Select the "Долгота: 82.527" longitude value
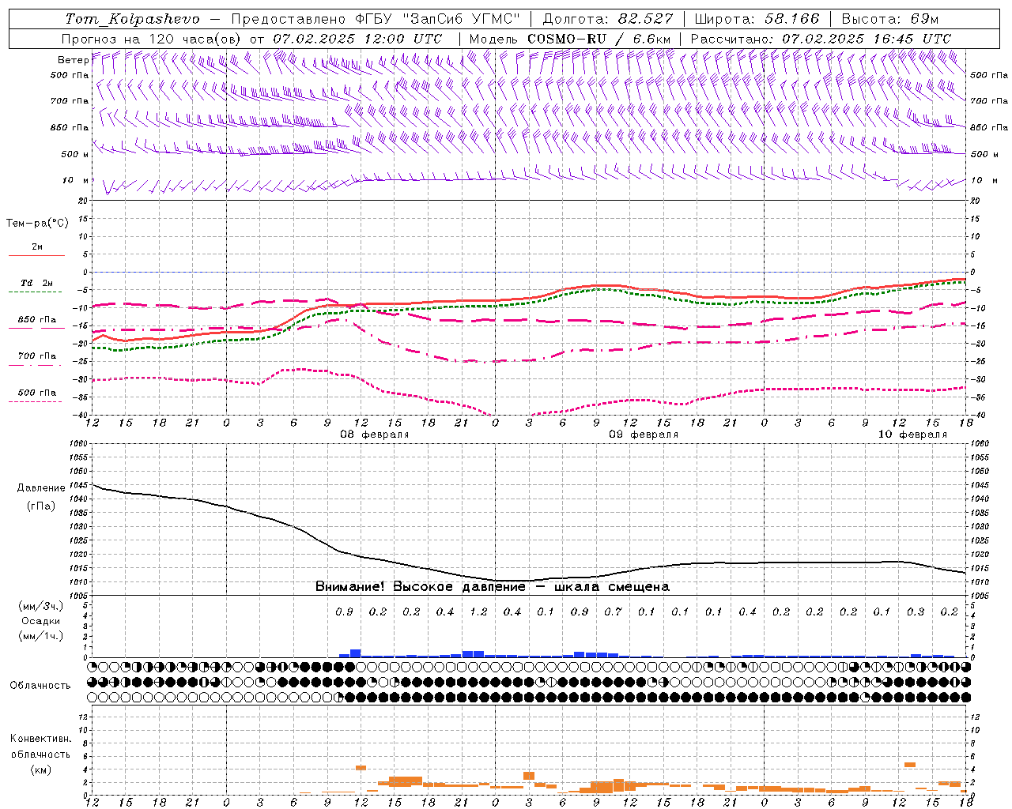The width and height of the screenshot is (1012, 809). click(608, 19)
